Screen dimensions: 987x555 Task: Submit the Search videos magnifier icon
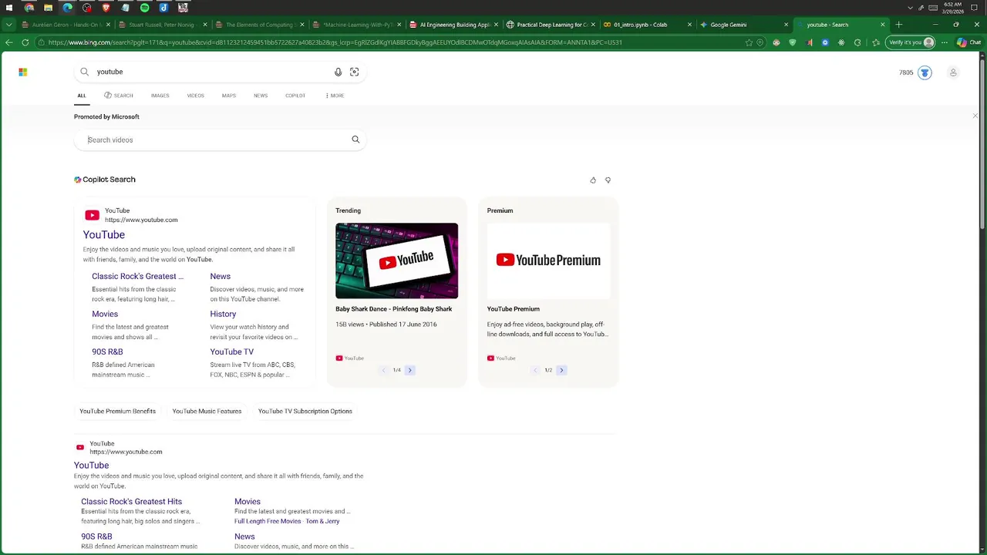pos(355,140)
